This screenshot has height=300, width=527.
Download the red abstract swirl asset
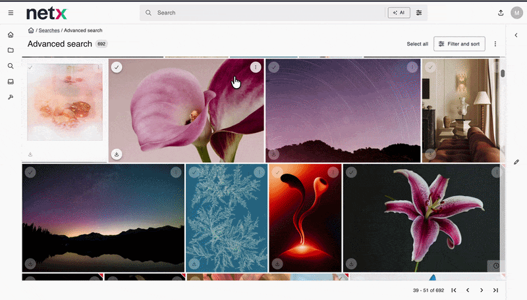click(277, 264)
